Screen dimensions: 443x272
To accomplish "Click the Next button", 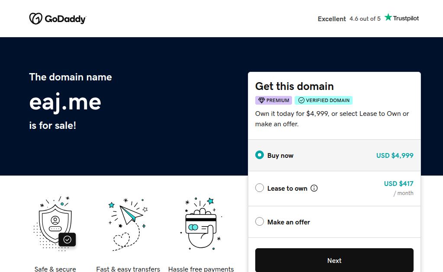I will tap(334, 260).
